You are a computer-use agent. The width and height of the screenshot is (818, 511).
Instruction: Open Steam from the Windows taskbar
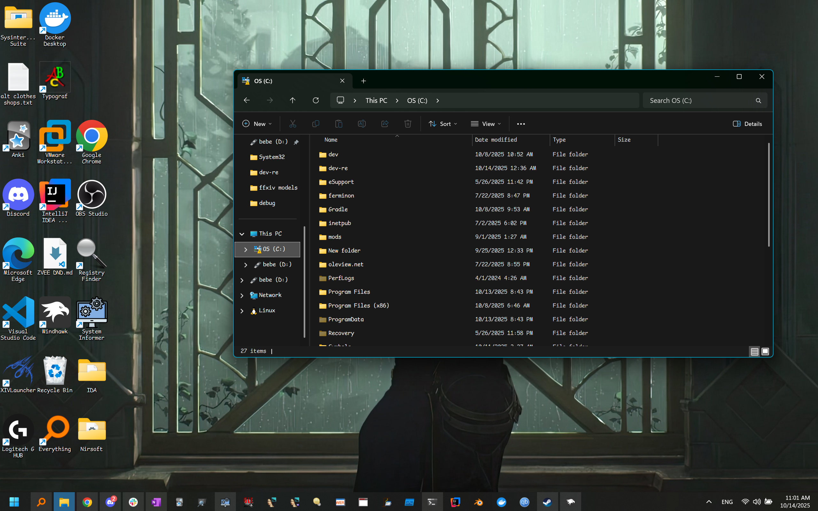547,502
